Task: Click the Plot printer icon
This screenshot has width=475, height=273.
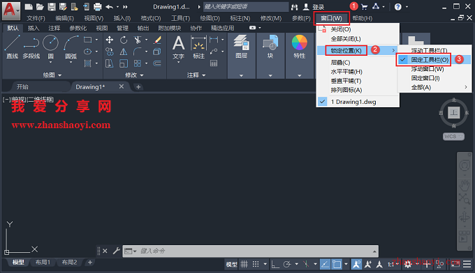Action: tap(98, 7)
